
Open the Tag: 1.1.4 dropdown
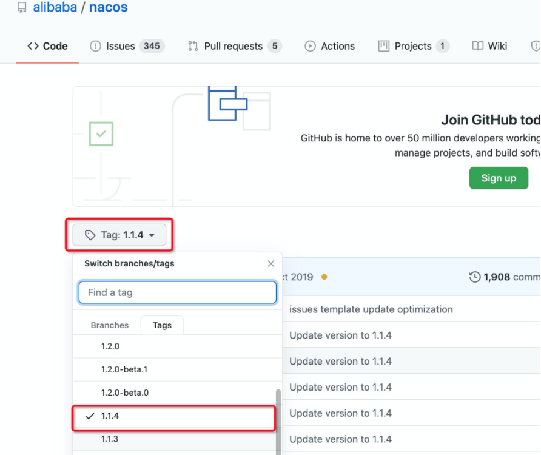(x=119, y=235)
